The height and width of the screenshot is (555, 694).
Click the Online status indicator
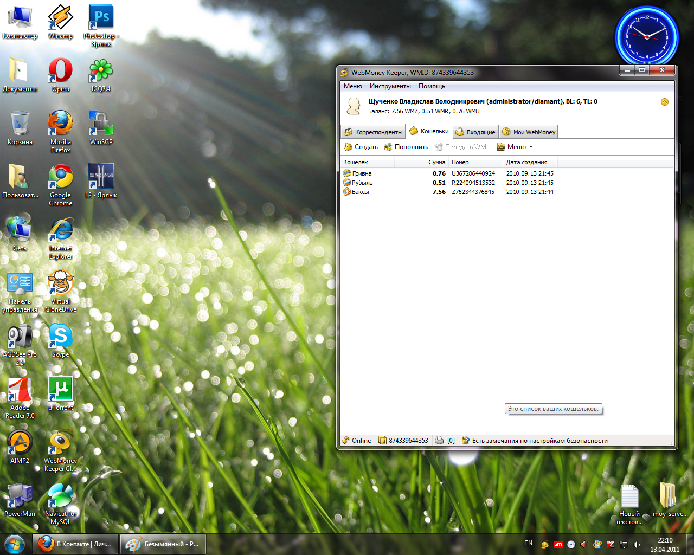[x=356, y=441]
